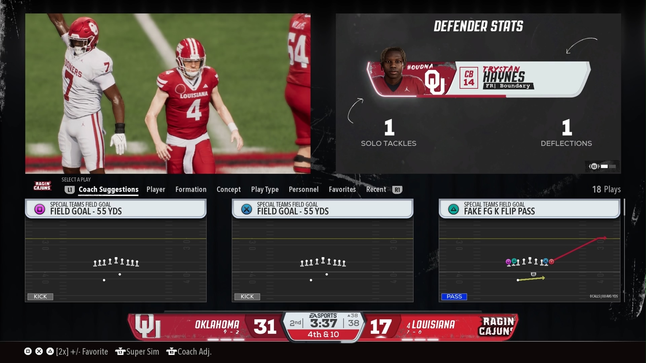
Task: Open the Play Type tab
Action: point(264,190)
